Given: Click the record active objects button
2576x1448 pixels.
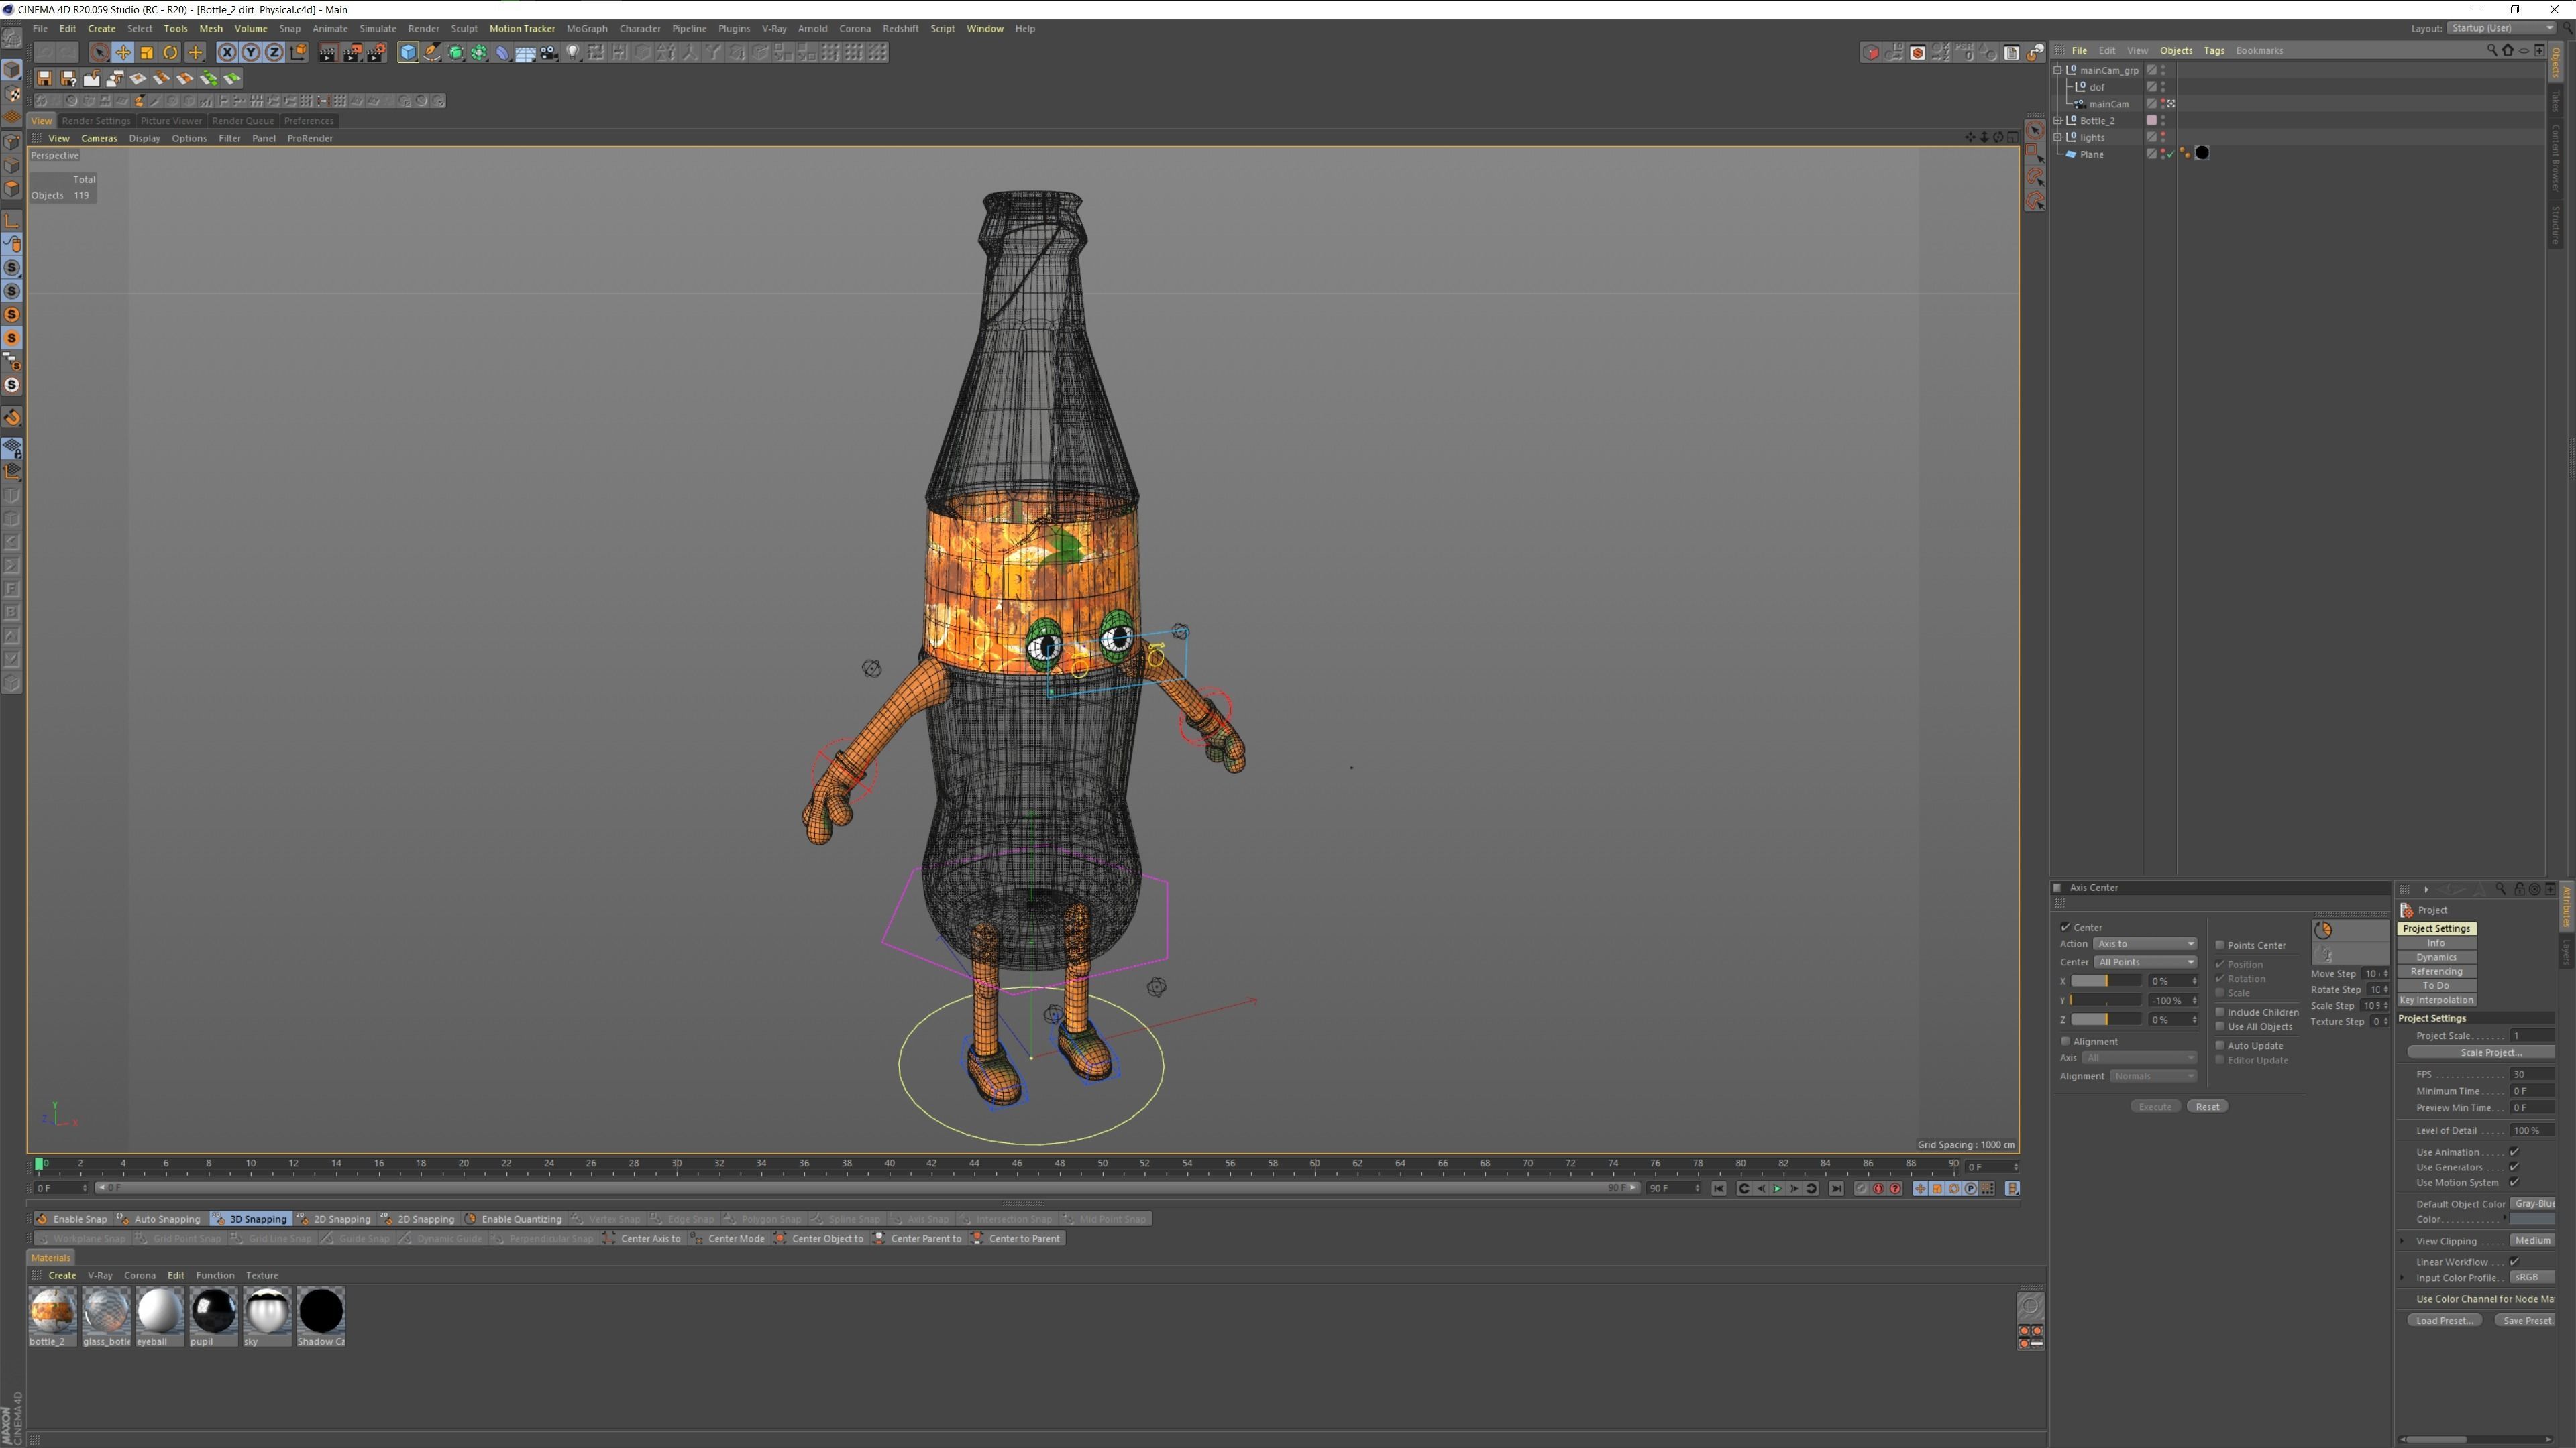Looking at the screenshot, I should [x=1861, y=1188].
